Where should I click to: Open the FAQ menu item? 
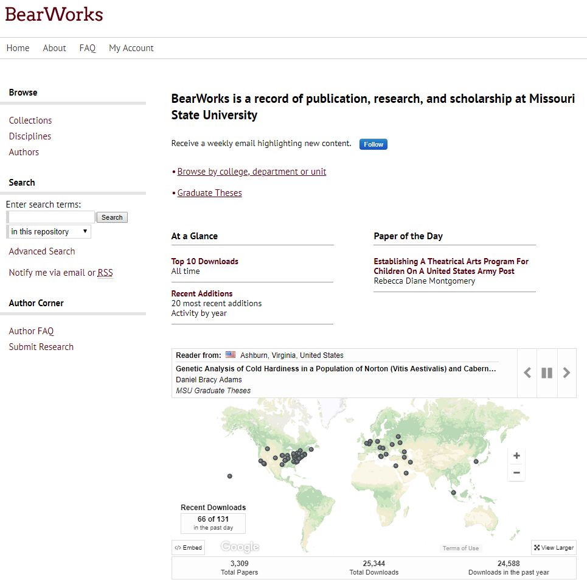pos(88,48)
